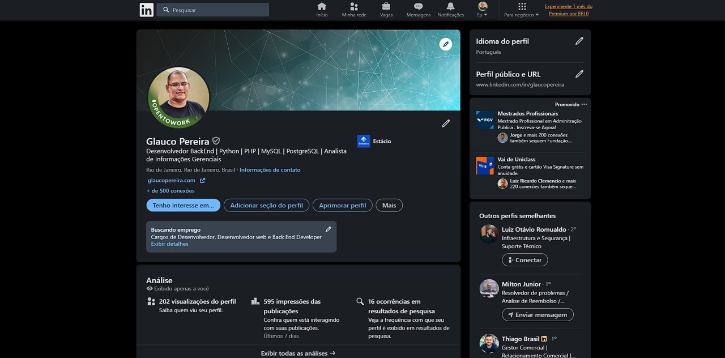
Task: Edit Idioma do perfil setting
Action: click(x=579, y=41)
